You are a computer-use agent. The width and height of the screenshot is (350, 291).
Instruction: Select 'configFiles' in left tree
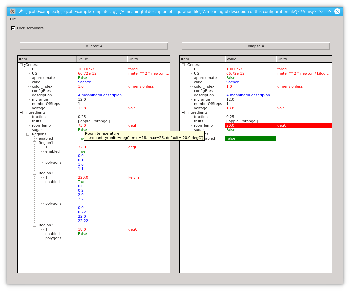point(41,91)
